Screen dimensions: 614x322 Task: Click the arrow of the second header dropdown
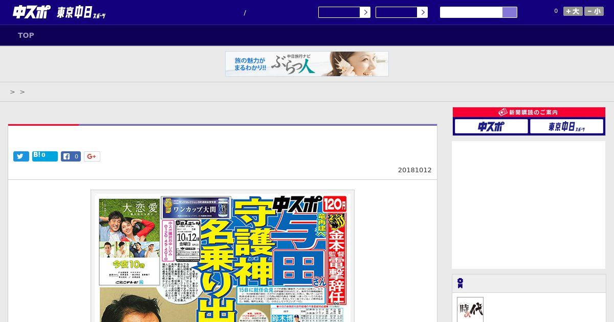tap(422, 12)
